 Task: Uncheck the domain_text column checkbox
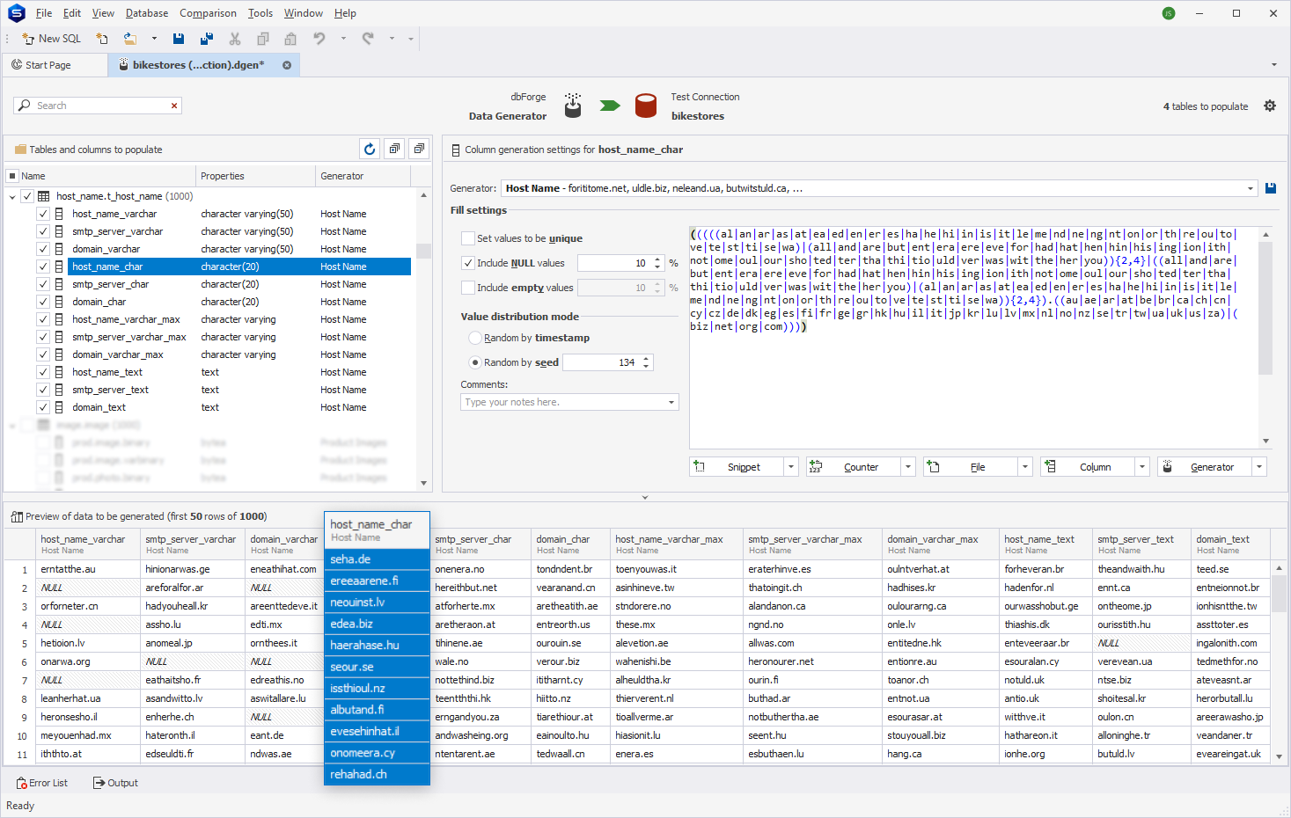[x=42, y=407]
